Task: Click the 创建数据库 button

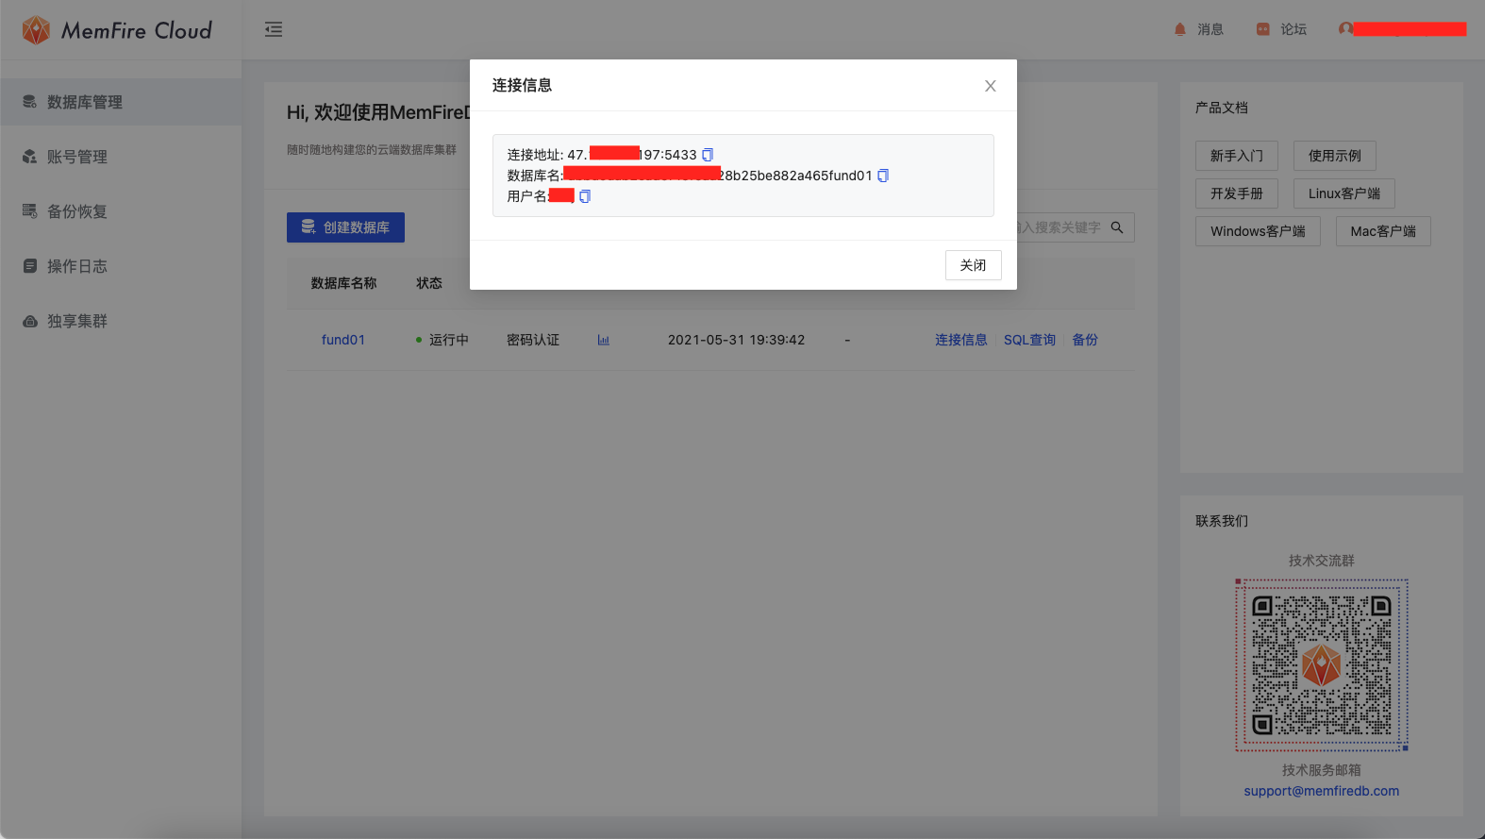Action: point(345,227)
